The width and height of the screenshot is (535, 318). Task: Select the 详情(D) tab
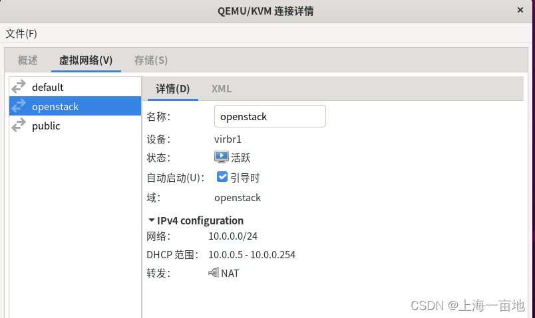[x=173, y=89]
